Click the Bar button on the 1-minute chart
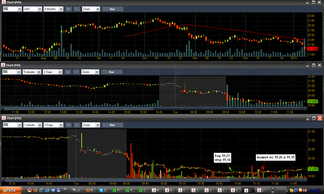The height and width of the screenshot is (194, 324). [112, 125]
